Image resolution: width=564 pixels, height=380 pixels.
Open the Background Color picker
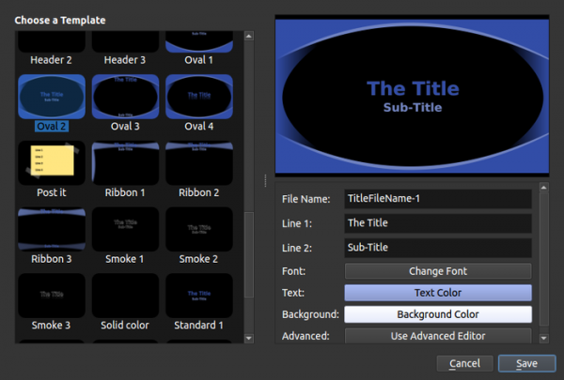[x=437, y=314]
